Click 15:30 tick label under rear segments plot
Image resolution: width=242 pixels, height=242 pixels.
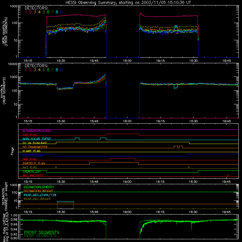click(x=61, y=121)
